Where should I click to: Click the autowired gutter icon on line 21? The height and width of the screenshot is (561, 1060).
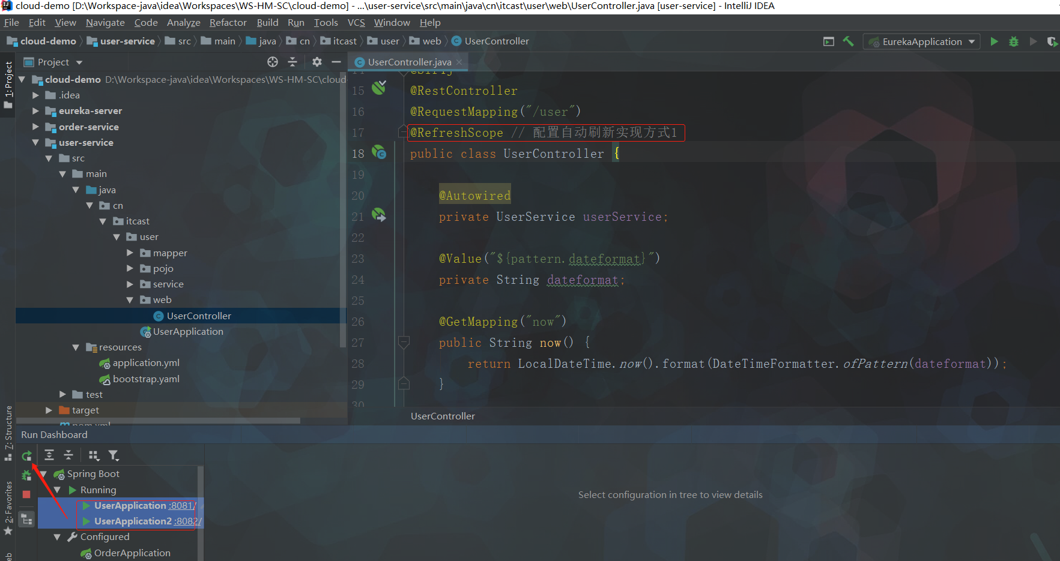(x=379, y=215)
